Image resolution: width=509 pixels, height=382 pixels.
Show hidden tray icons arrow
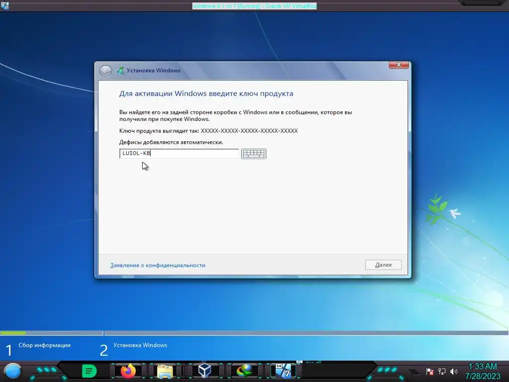pos(414,372)
